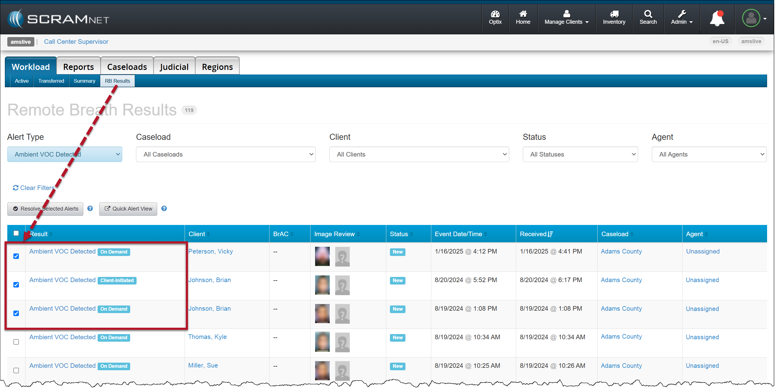Expand the All Caseloads dropdown
Viewport: 775px width, 390px height.
[x=225, y=154]
